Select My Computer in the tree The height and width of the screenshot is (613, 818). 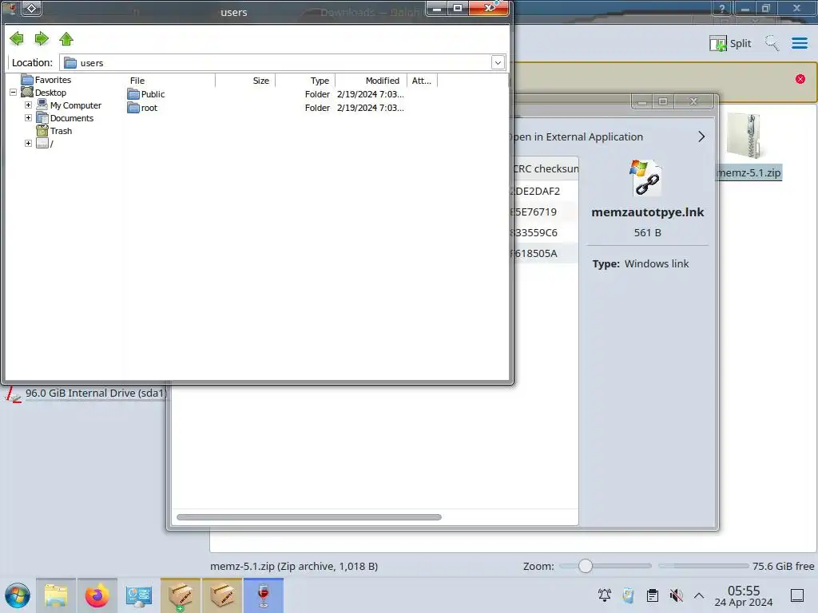coord(76,105)
